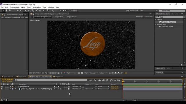
Task: Select the Ellipse shape tool
Action: (x=26, y=10)
